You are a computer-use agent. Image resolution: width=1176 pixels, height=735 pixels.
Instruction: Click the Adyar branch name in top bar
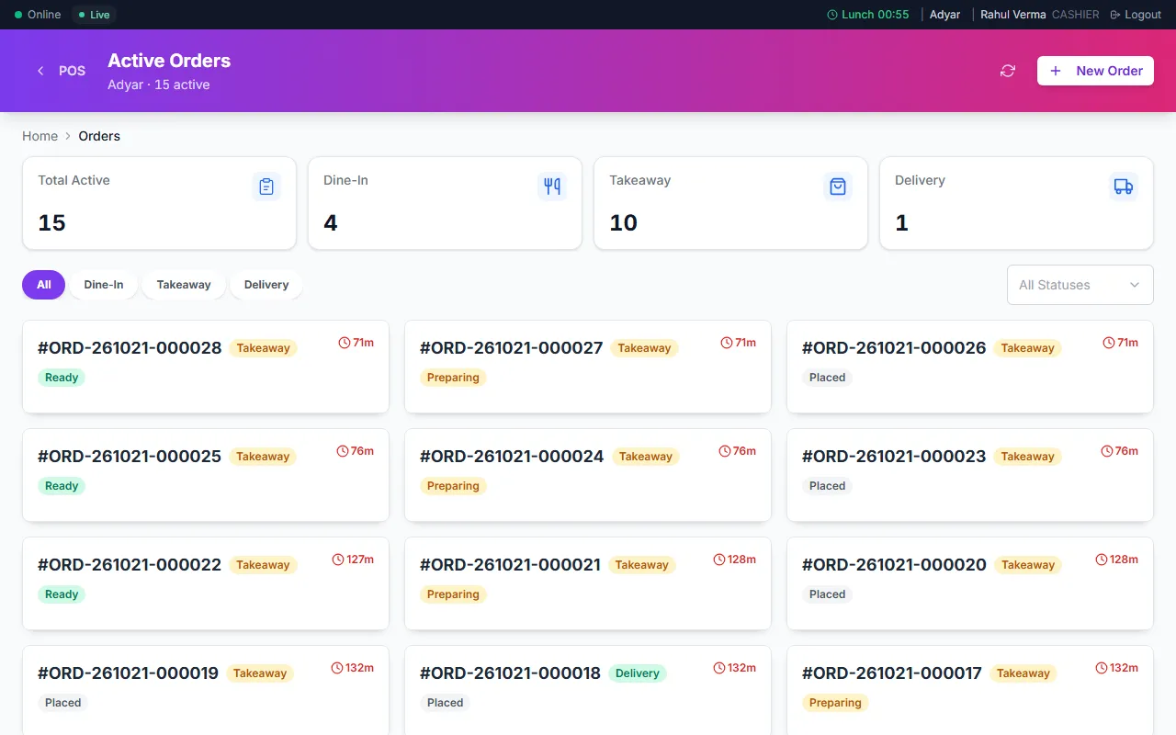[x=945, y=15]
